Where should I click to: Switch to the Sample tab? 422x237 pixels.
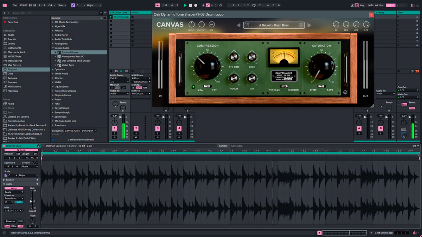pos(223,146)
